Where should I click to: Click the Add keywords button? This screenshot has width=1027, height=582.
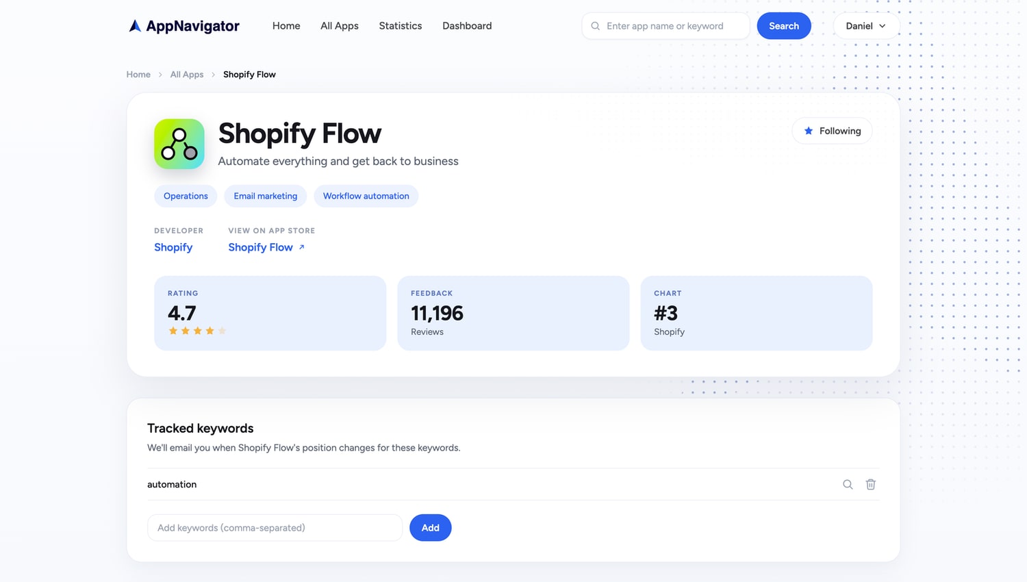point(431,528)
